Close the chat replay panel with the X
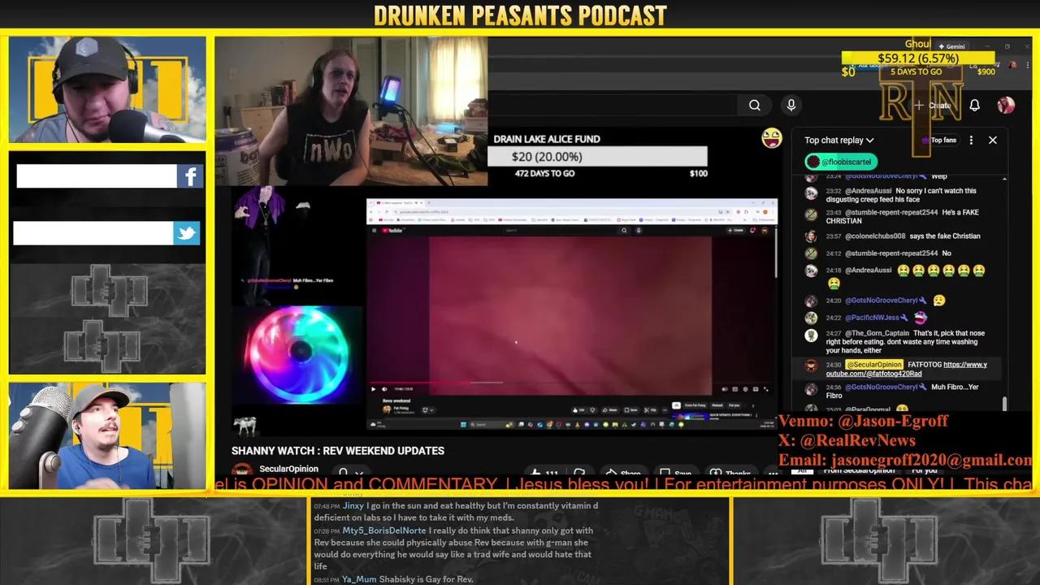The image size is (1040, 585). tap(992, 140)
